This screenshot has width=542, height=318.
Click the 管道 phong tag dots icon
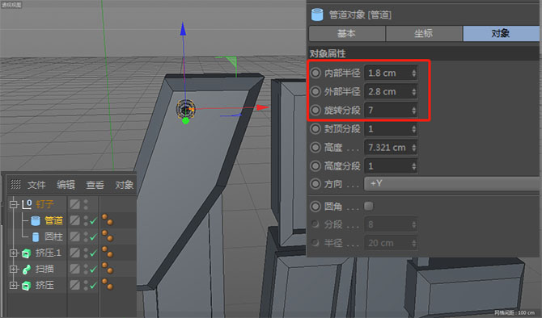click(x=107, y=220)
